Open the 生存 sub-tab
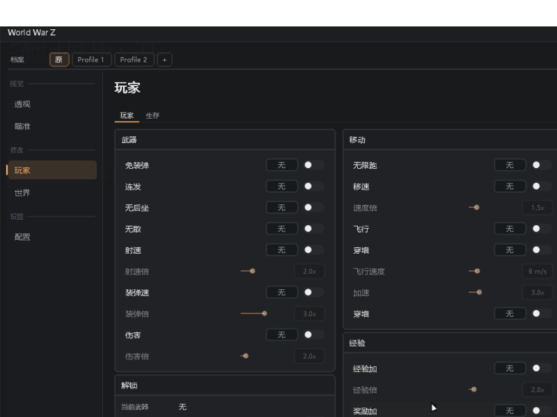The image size is (557, 417). [152, 115]
